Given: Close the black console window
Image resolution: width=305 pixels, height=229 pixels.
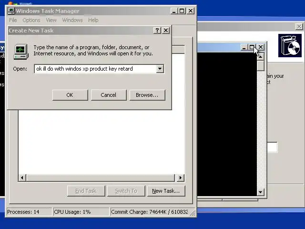Looking at the screenshot, I should point(261,47).
